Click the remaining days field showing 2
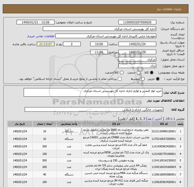Viewport: 194px width, 187px height. (72, 44)
